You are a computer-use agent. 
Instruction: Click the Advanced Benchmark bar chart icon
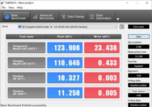(35, 17)
